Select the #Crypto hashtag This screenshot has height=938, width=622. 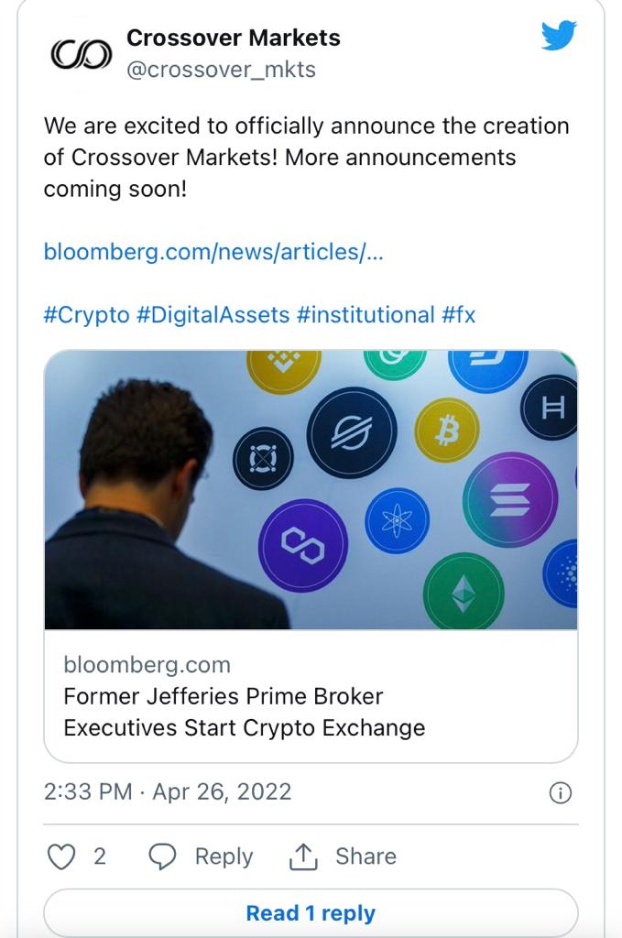(x=86, y=315)
